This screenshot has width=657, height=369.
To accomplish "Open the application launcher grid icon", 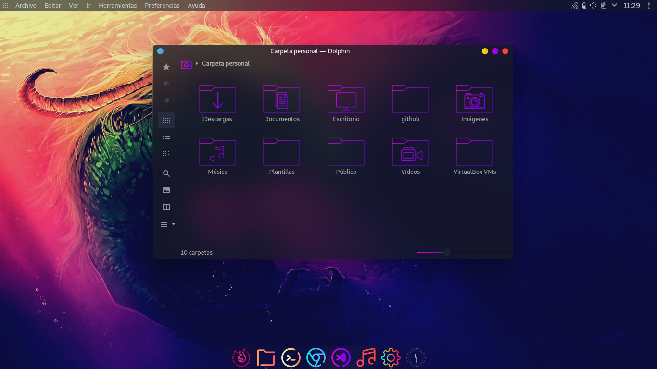I will point(6,5).
